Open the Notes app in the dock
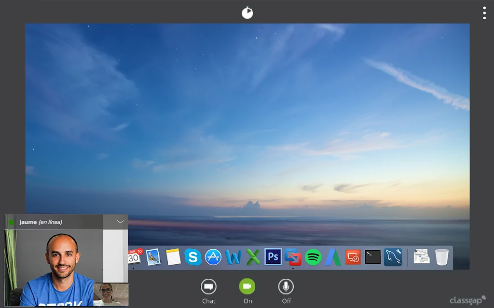 coord(173,257)
